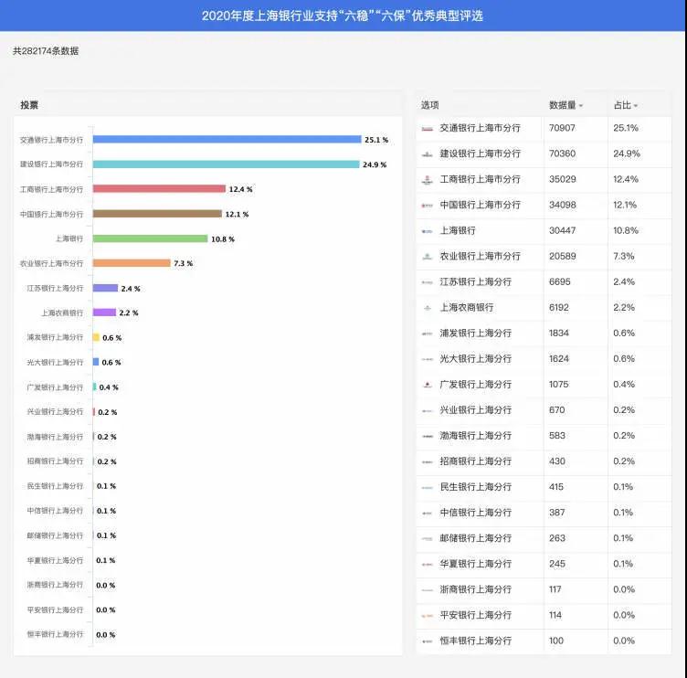Screen dimensions: 687x678
Task: Click the 交通银行上海市分行 logo icon in table
Action: coord(427,129)
